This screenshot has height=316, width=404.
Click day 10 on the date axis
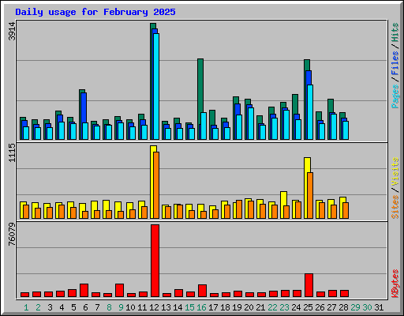click(x=130, y=307)
